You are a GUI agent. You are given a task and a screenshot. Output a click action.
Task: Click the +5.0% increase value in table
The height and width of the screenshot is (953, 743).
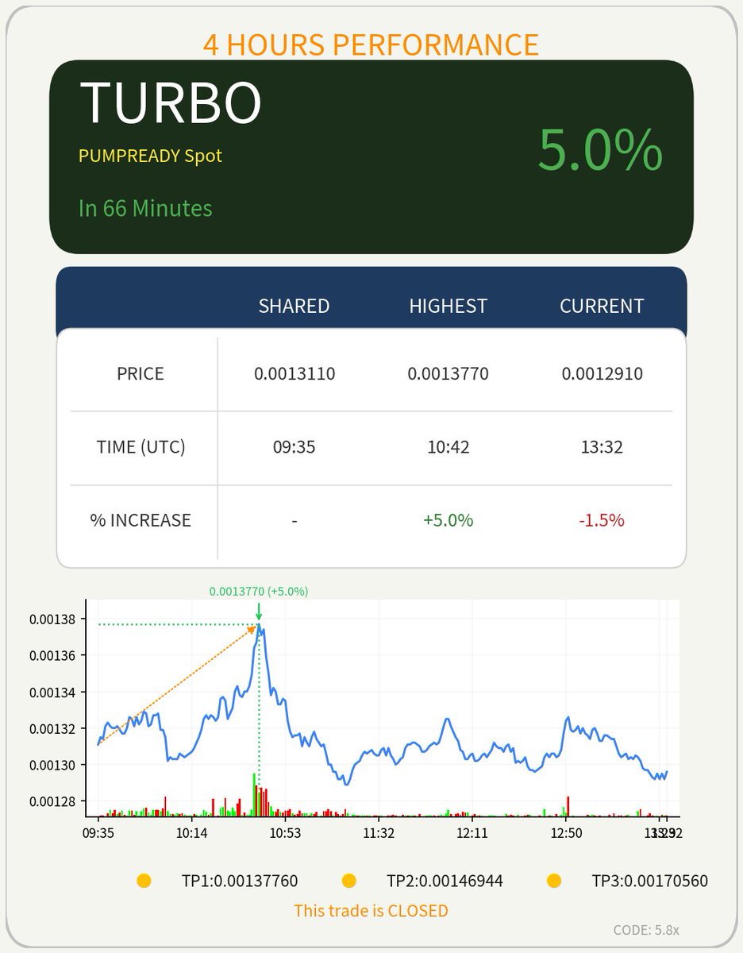448,520
